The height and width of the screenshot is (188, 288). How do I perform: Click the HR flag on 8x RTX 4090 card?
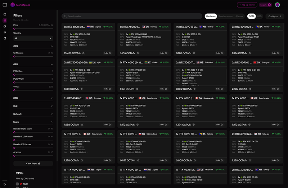point(88,27)
